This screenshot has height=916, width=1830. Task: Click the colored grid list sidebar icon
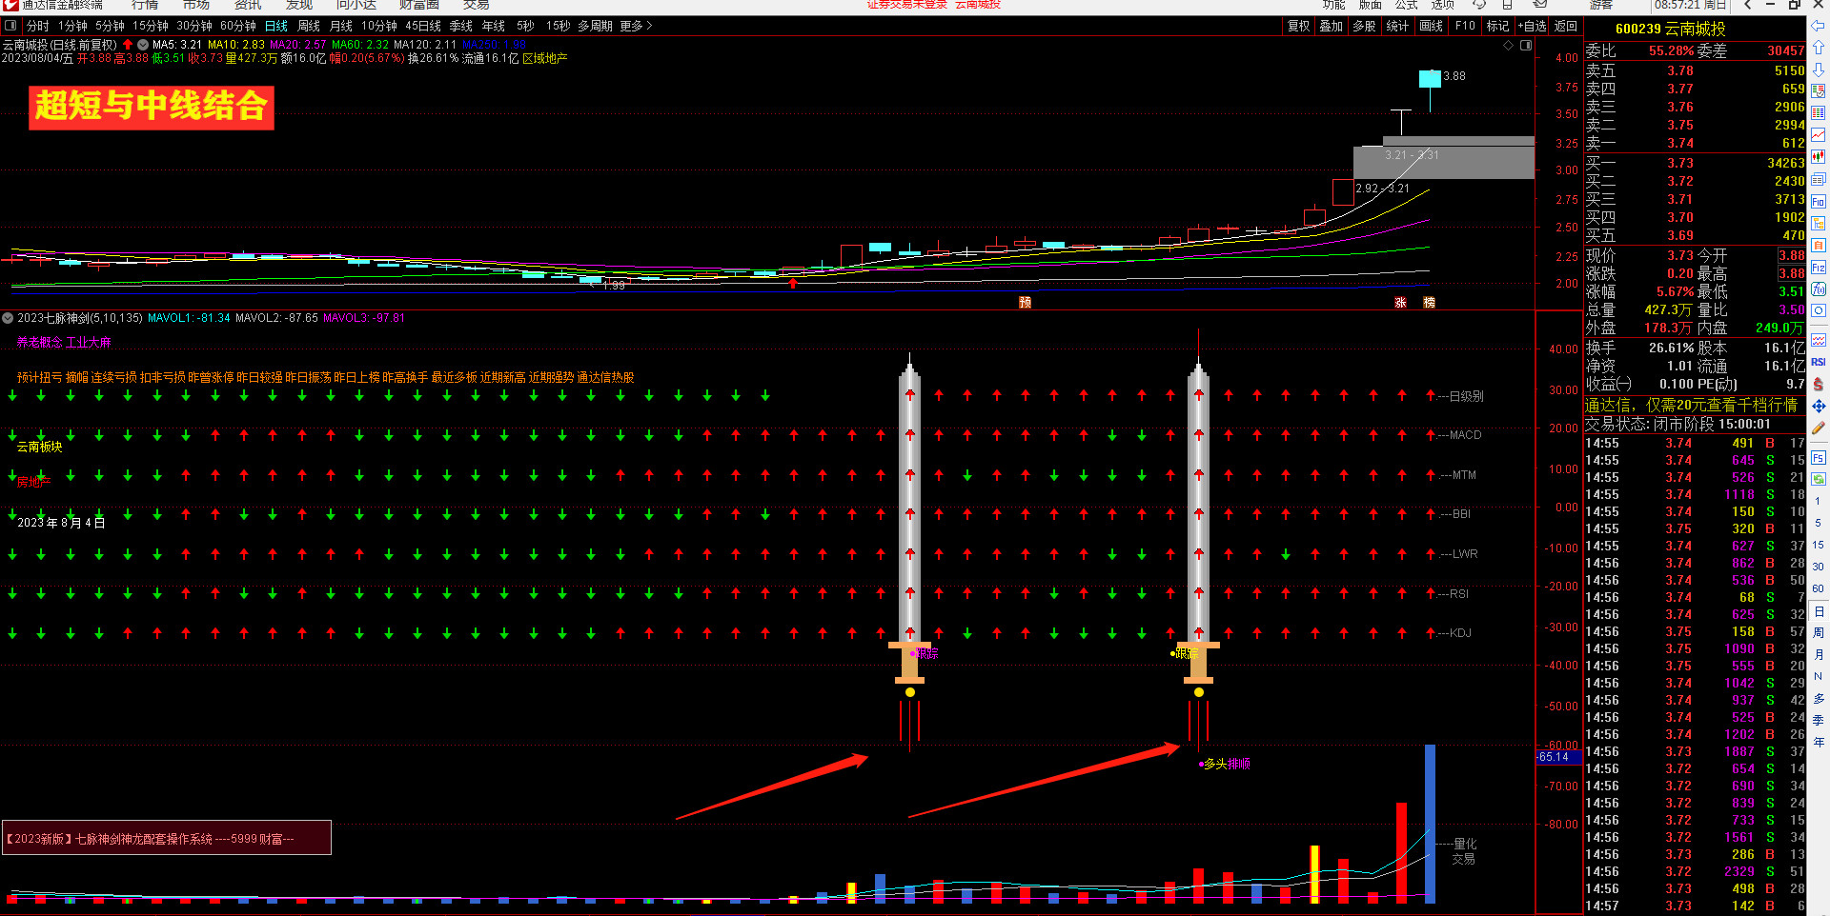(x=1819, y=113)
